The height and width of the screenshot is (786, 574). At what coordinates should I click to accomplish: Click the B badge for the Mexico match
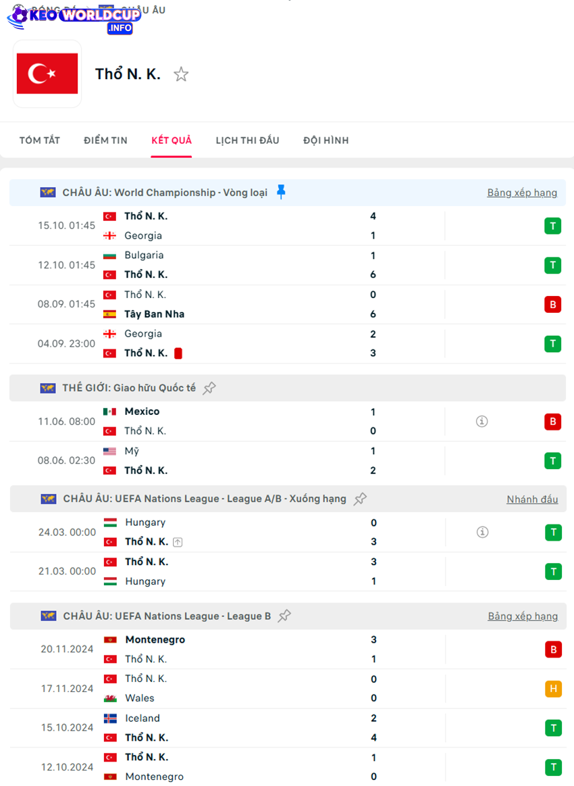552,422
